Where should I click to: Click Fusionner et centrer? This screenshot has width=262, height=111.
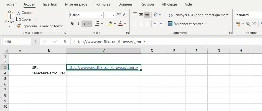[186, 24]
